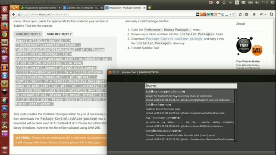This screenshot has width=276, height=155.
Task: Click the orange WARNING notice box
Action: (x=60, y=140)
